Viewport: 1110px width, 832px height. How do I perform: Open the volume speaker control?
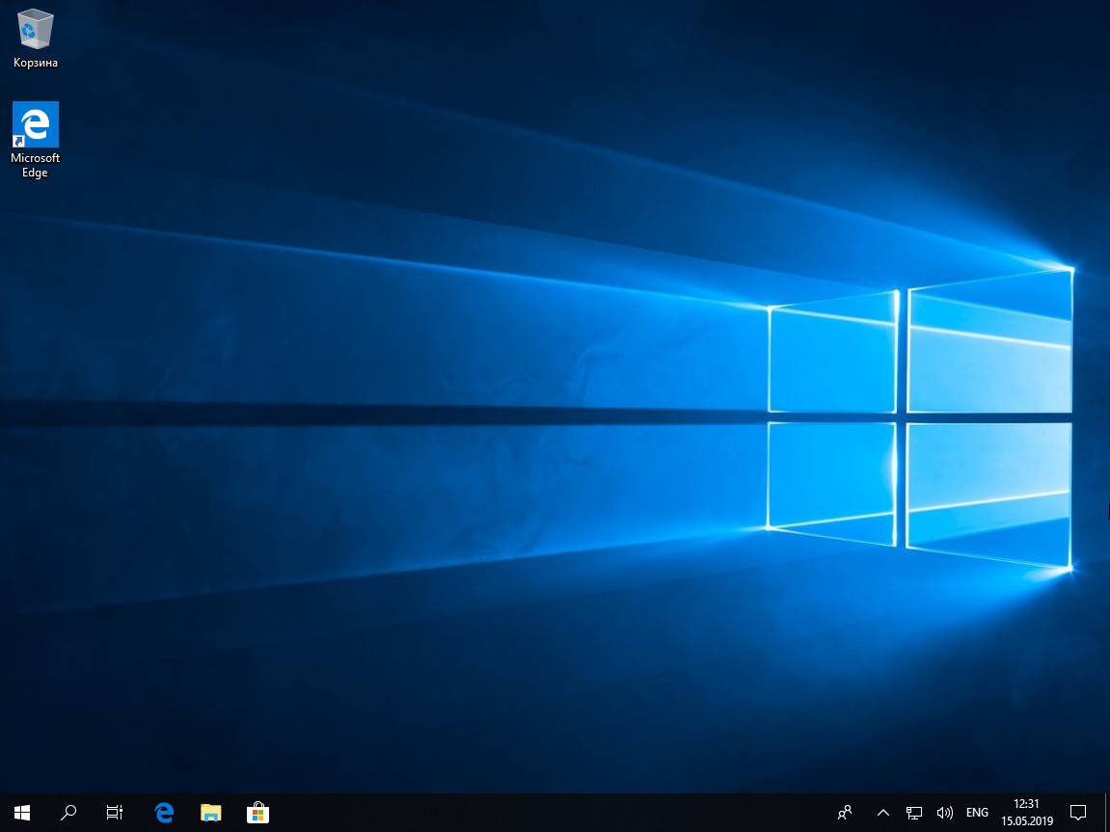tap(944, 812)
